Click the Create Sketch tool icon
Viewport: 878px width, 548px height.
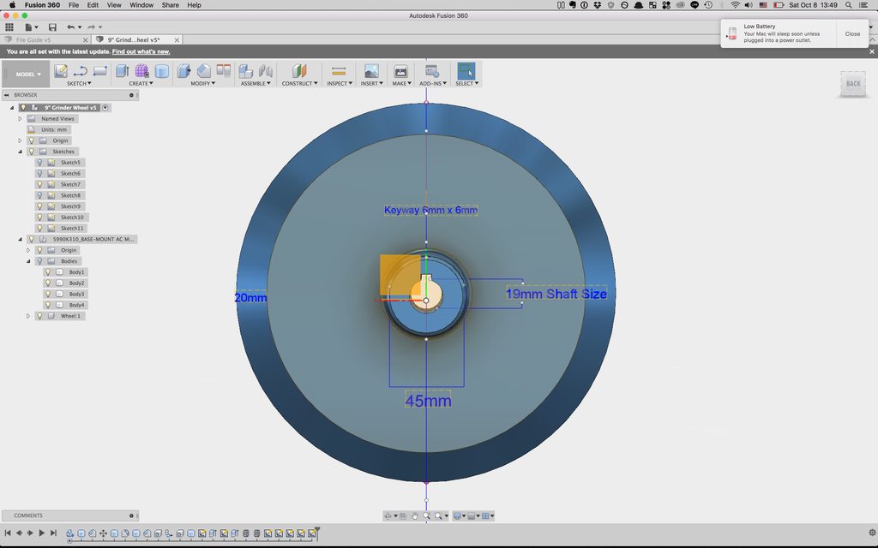tap(61, 71)
